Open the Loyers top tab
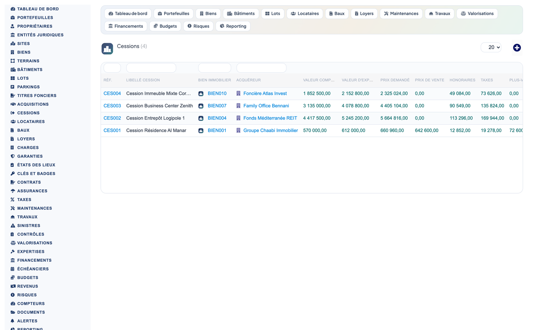533x330 pixels. pyautogui.click(x=364, y=14)
